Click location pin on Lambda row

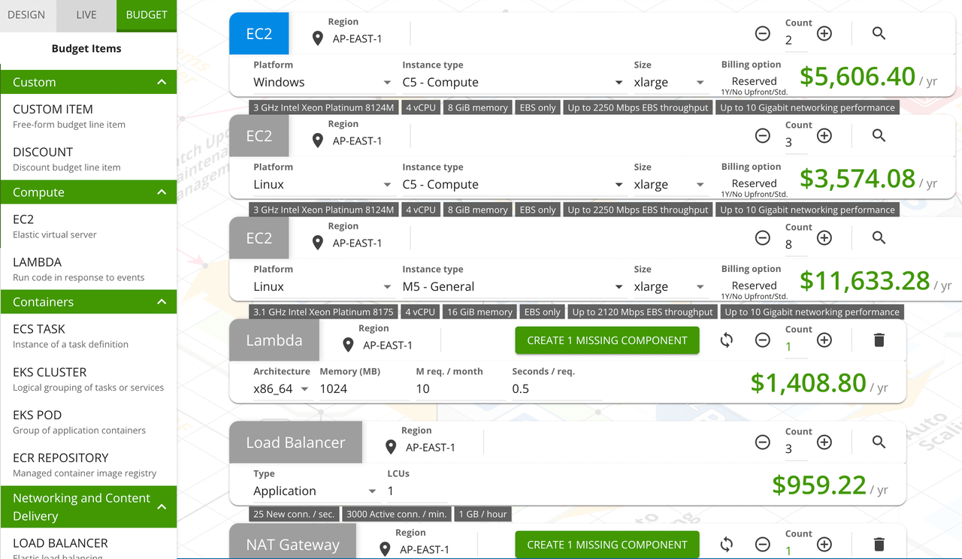pyautogui.click(x=347, y=345)
